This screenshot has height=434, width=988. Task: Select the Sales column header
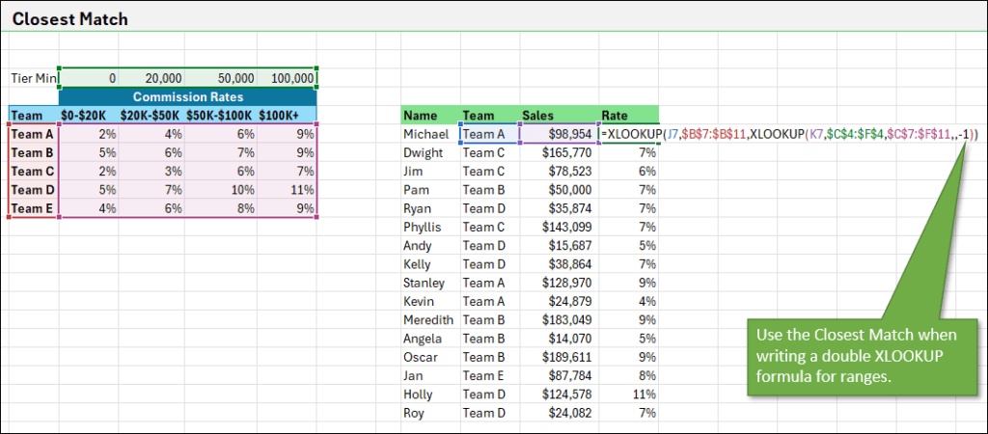[538, 116]
